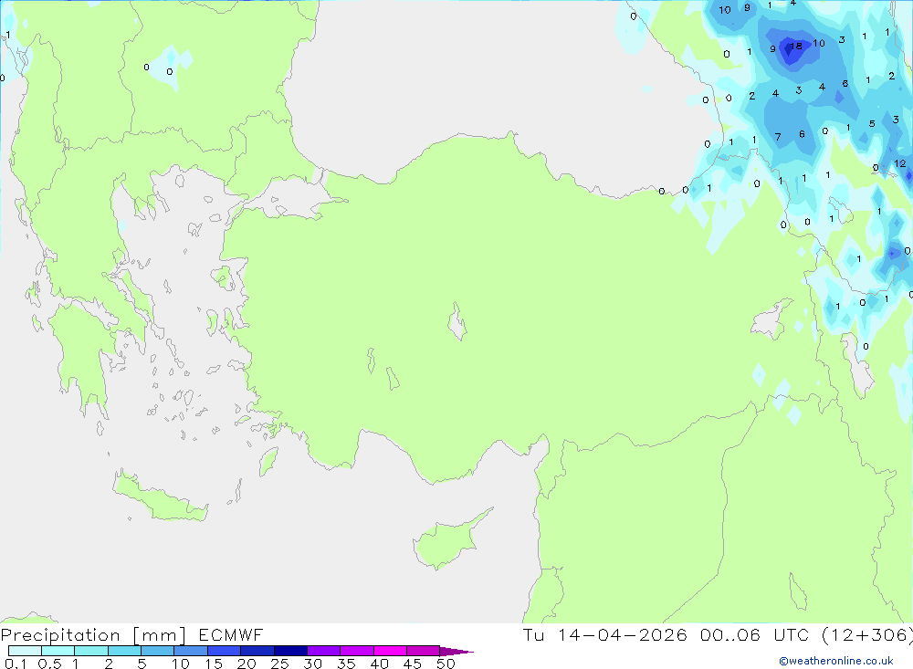Click the '7' precipitation value on the map
The height and width of the screenshot is (669, 913).
coord(778,137)
